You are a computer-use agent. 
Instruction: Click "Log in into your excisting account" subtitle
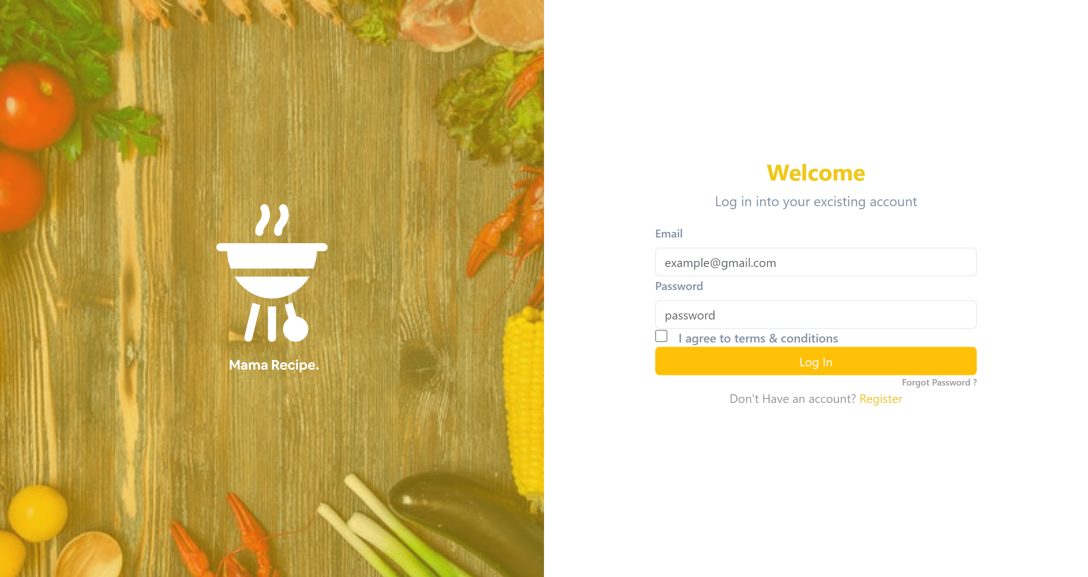click(x=816, y=202)
